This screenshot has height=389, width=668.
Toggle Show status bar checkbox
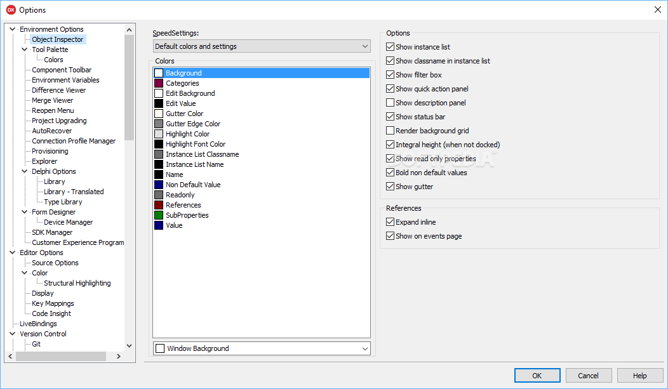coord(390,117)
